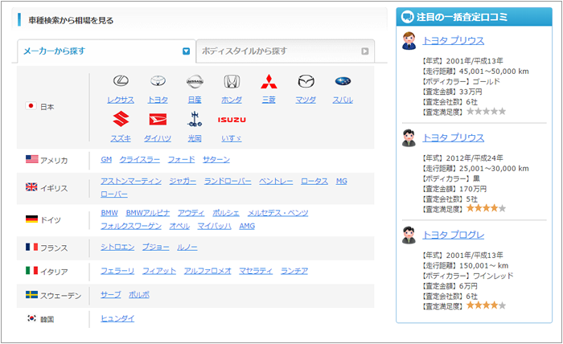This screenshot has height=344, width=563.
Task: Click the first reviewer avatar thumbnail
Action: tap(409, 40)
